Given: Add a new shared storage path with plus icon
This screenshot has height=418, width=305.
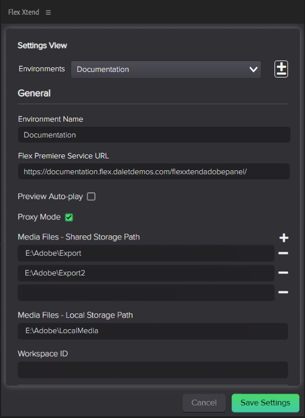Looking at the screenshot, I should tap(284, 238).
